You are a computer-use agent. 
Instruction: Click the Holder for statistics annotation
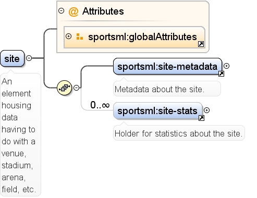click(178, 134)
